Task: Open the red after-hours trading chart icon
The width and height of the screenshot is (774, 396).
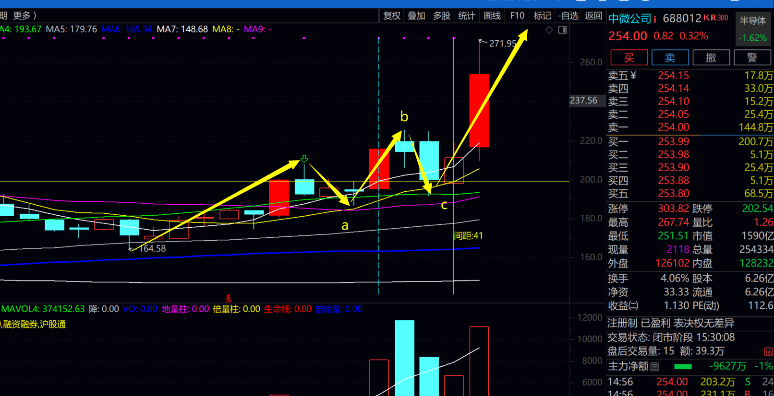Action: tap(768, 351)
